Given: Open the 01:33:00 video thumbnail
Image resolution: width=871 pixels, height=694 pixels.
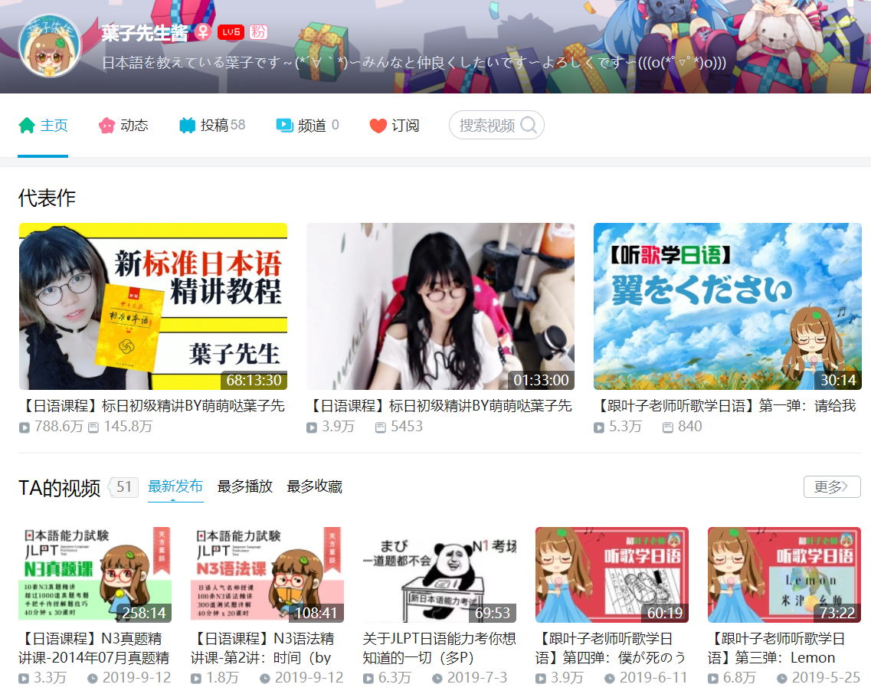Looking at the screenshot, I should pos(440,306).
